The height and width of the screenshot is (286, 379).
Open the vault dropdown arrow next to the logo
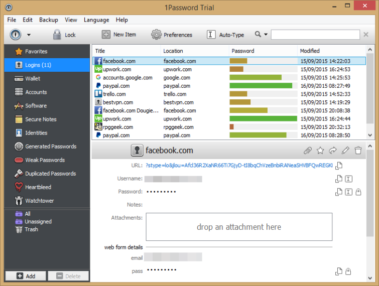click(x=29, y=35)
